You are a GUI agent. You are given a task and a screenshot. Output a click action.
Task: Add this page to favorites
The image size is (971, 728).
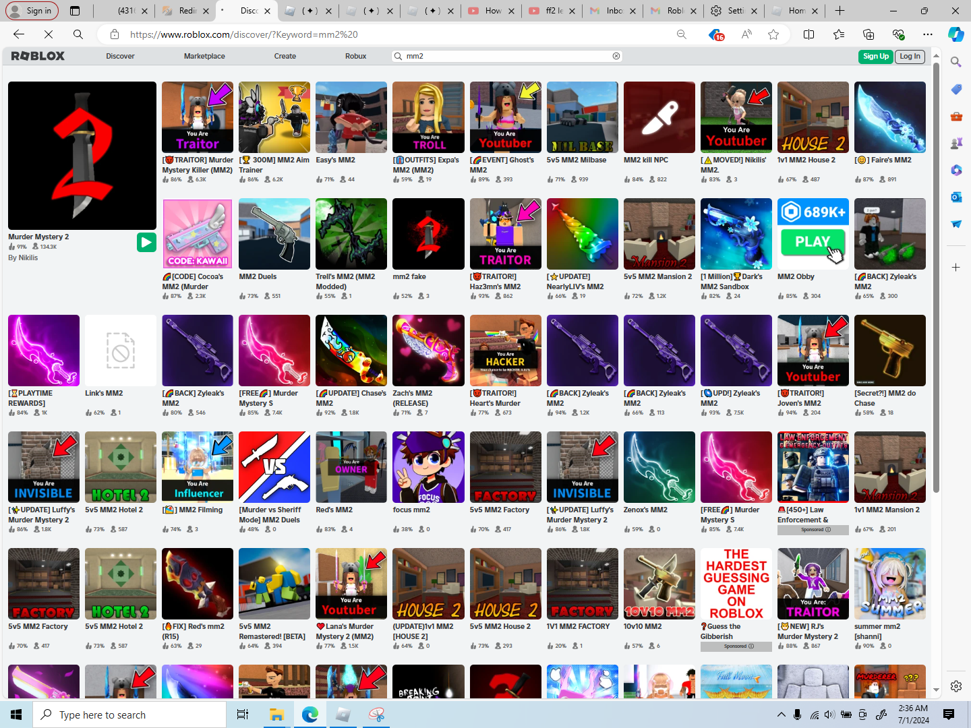coord(773,34)
